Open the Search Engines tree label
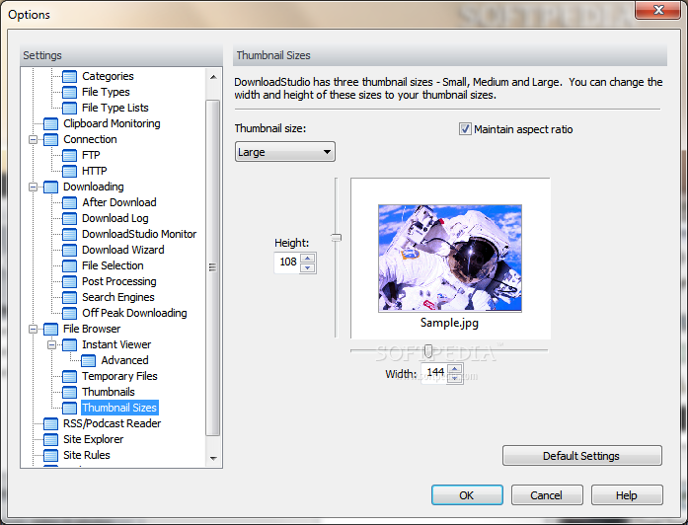The width and height of the screenshot is (688, 525). 118,297
